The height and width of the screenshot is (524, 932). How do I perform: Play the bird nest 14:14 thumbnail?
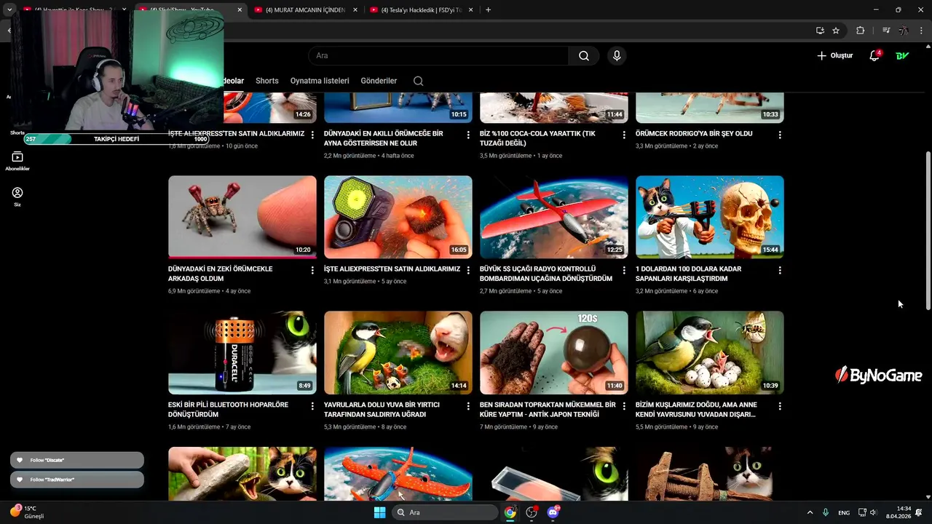tap(398, 352)
